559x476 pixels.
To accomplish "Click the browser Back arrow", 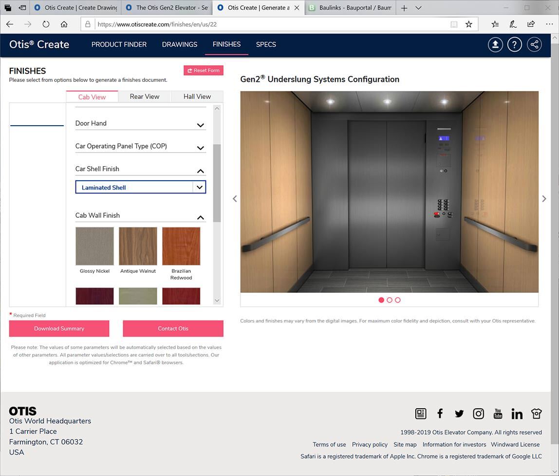I will [x=10, y=24].
